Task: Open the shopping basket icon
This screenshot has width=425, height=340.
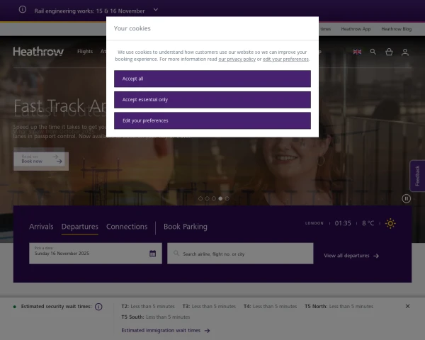Action: click(x=389, y=52)
